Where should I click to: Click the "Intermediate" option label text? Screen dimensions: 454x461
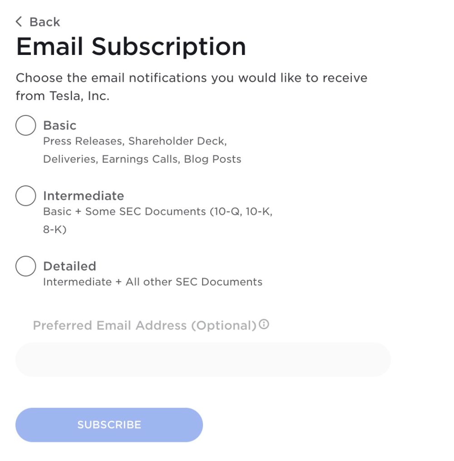pyautogui.click(x=84, y=196)
